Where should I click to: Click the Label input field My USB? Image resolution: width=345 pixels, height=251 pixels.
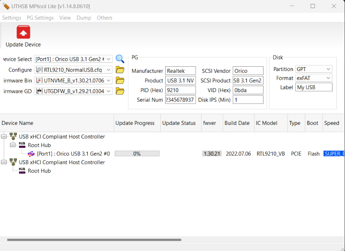[314, 87]
